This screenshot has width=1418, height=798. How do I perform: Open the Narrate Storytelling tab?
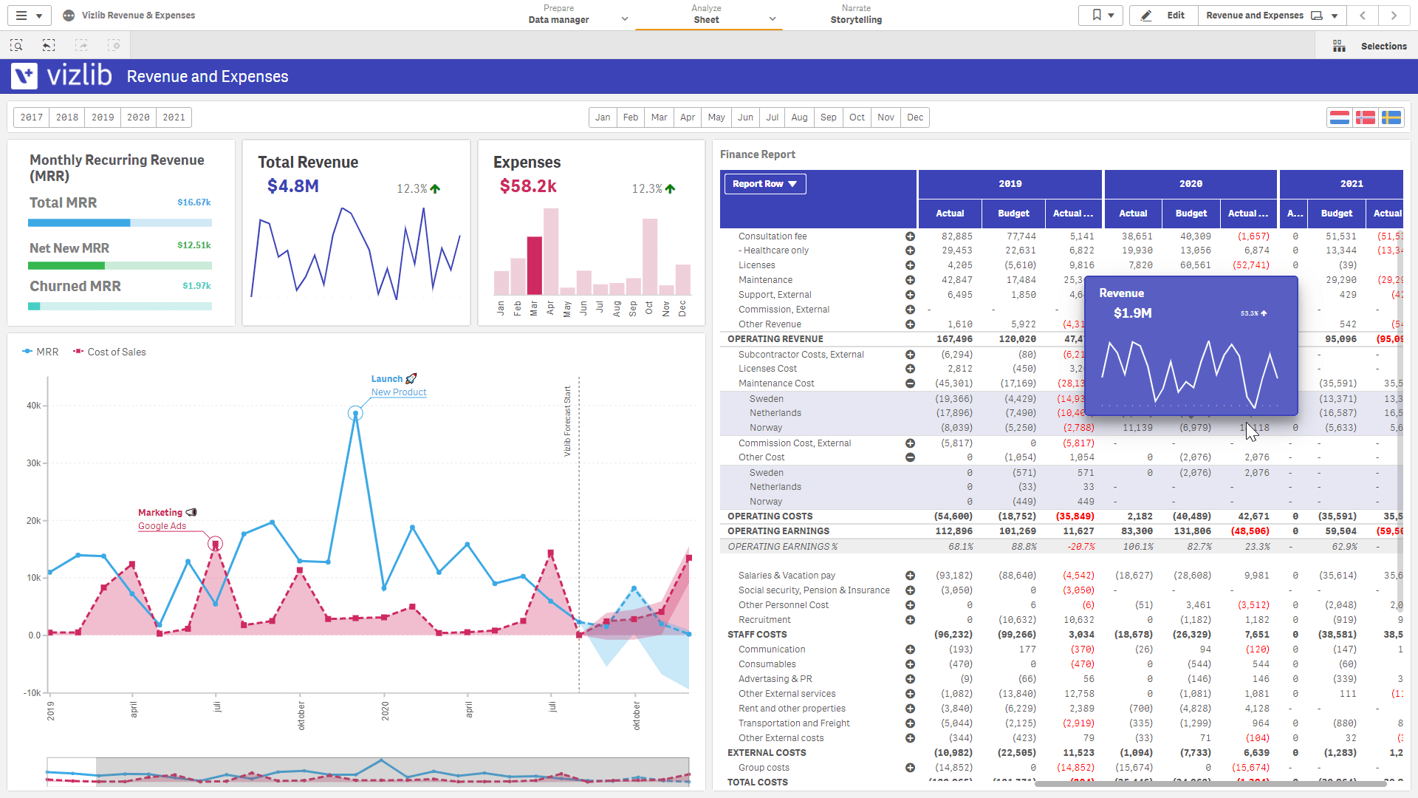[856, 15]
